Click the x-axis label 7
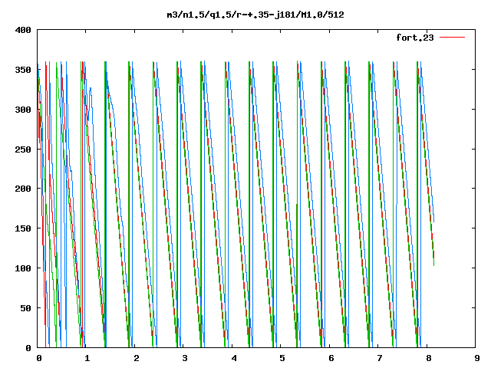Viewport: 491px width, 368px height. [380, 358]
